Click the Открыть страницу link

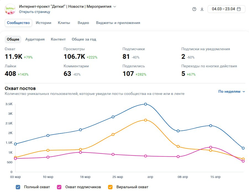click(x=35, y=12)
